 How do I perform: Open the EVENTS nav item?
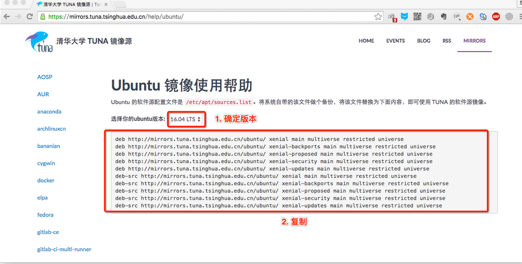pyautogui.click(x=395, y=40)
